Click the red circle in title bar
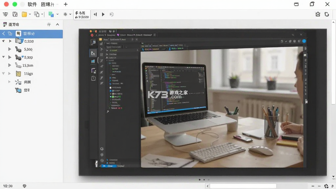Image resolution: width=336 pixels, height=189 pixels. 7,4
